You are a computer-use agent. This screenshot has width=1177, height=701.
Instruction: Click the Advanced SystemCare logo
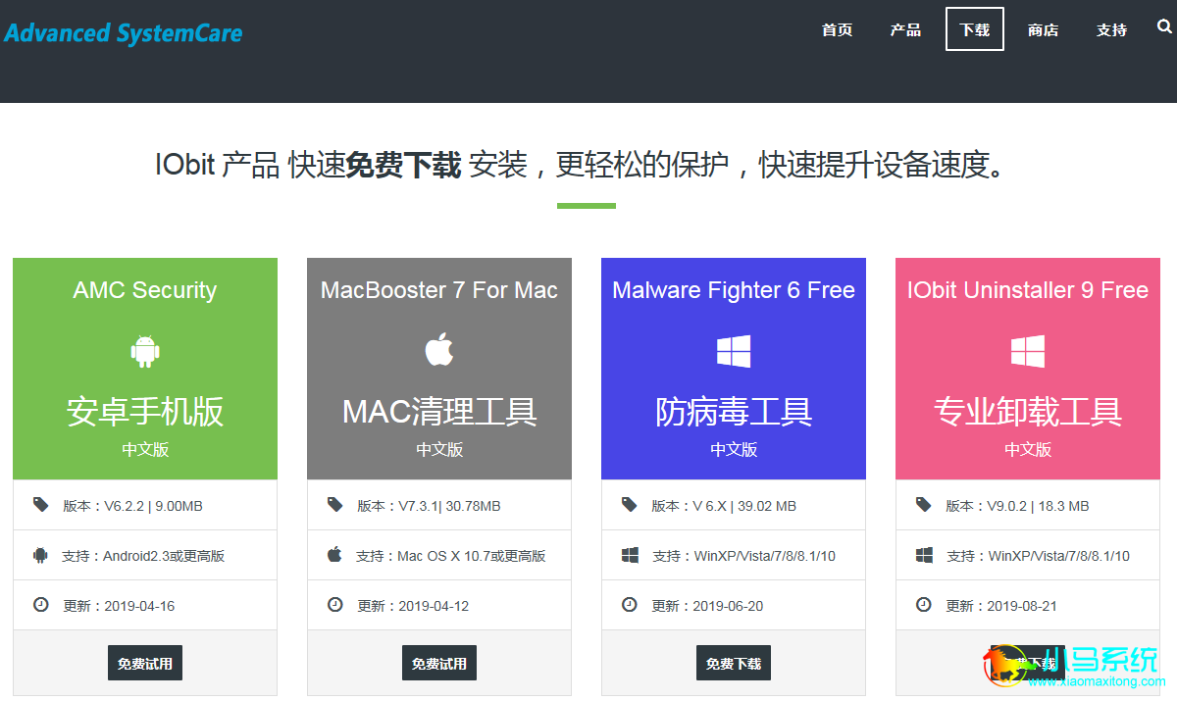pyautogui.click(x=123, y=32)
